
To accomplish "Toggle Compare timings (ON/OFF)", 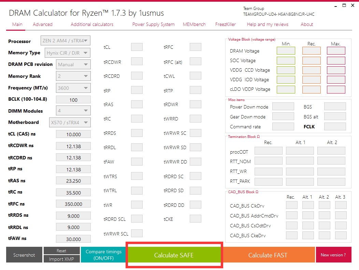I will tap(103, 255).
